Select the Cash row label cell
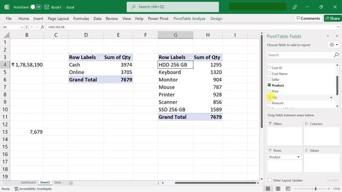Image resolution: width=342 pixels, height=192 pixels. (x=86, y=65)
